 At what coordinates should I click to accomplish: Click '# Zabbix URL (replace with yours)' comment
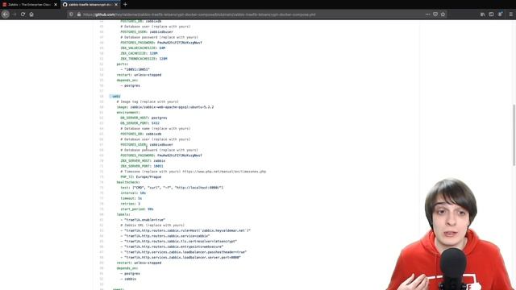[152, 226]
